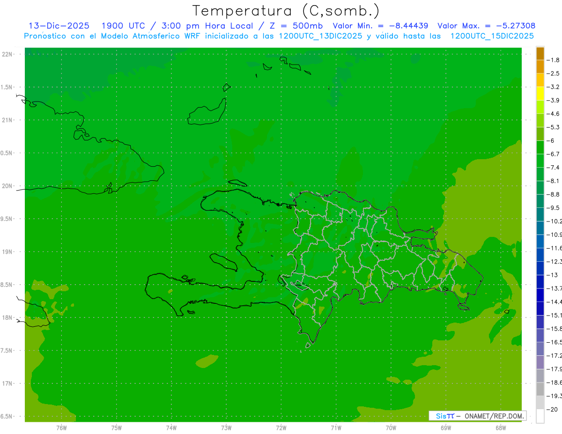562x434 pixels.
Task: Click the "22N" latitude label
Action: point(7,54)
